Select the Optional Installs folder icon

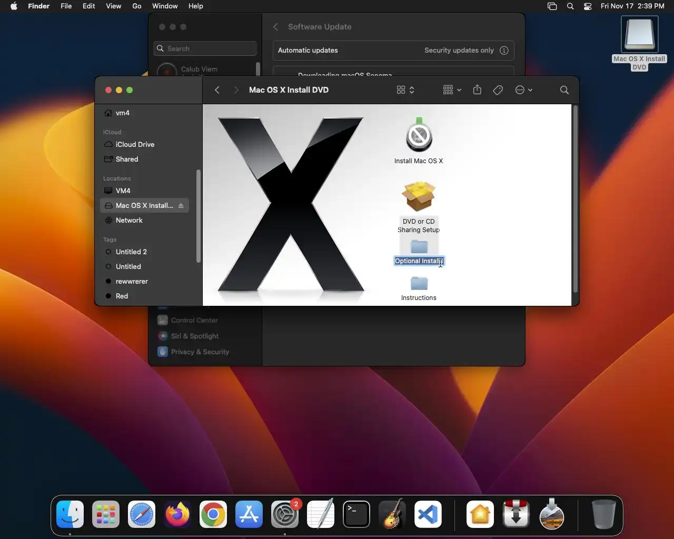point(419,246)
